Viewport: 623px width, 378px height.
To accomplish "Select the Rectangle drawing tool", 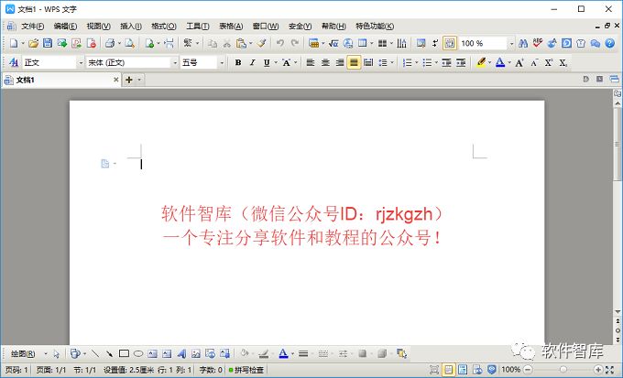I will [x=124, y=353].
